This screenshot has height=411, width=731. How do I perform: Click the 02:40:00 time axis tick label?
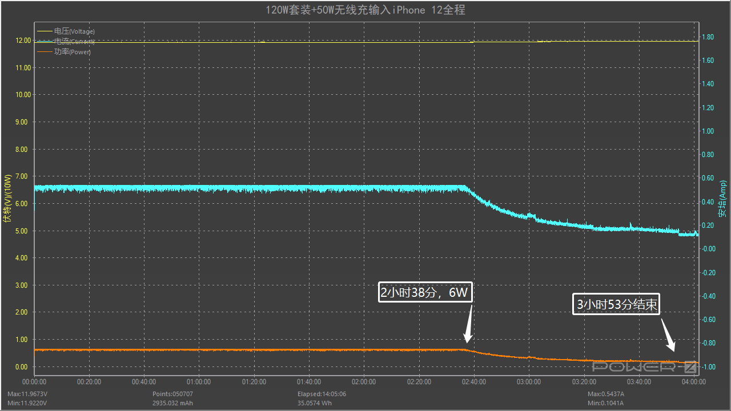[x=473, y=382]
